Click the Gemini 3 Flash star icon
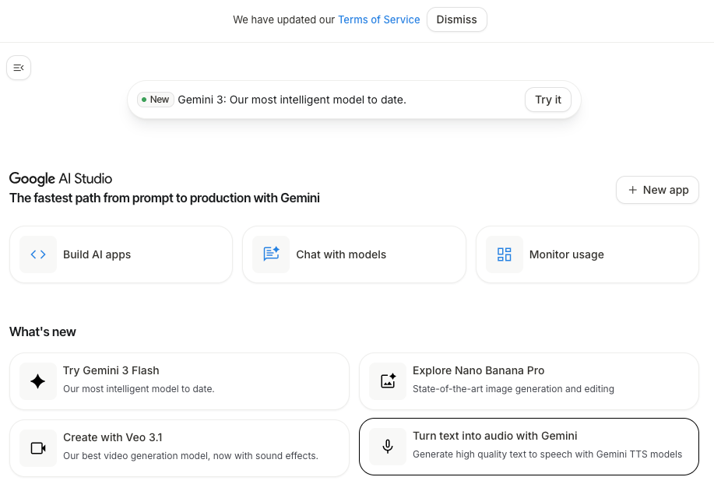714x498 pixels. (x=38, y=381)
